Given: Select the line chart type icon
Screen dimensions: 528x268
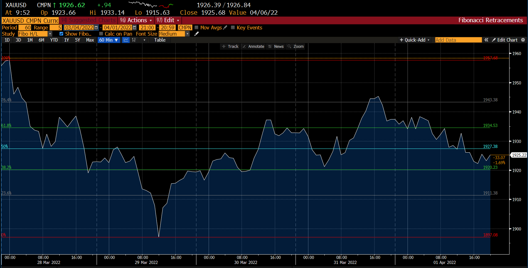Looking at the screenshot, I should [126, 40].
